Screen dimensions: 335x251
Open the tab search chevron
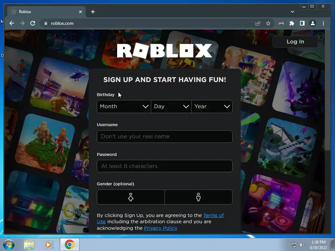coord(292,12)
